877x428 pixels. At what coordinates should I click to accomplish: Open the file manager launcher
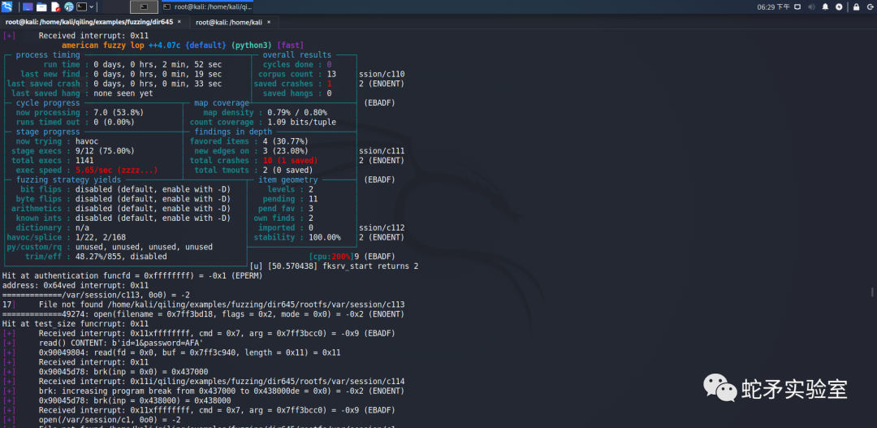(x=41, y=6)
